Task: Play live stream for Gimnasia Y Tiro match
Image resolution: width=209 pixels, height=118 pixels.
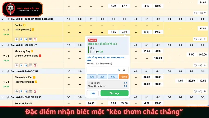Action: [x=35, y=92]
